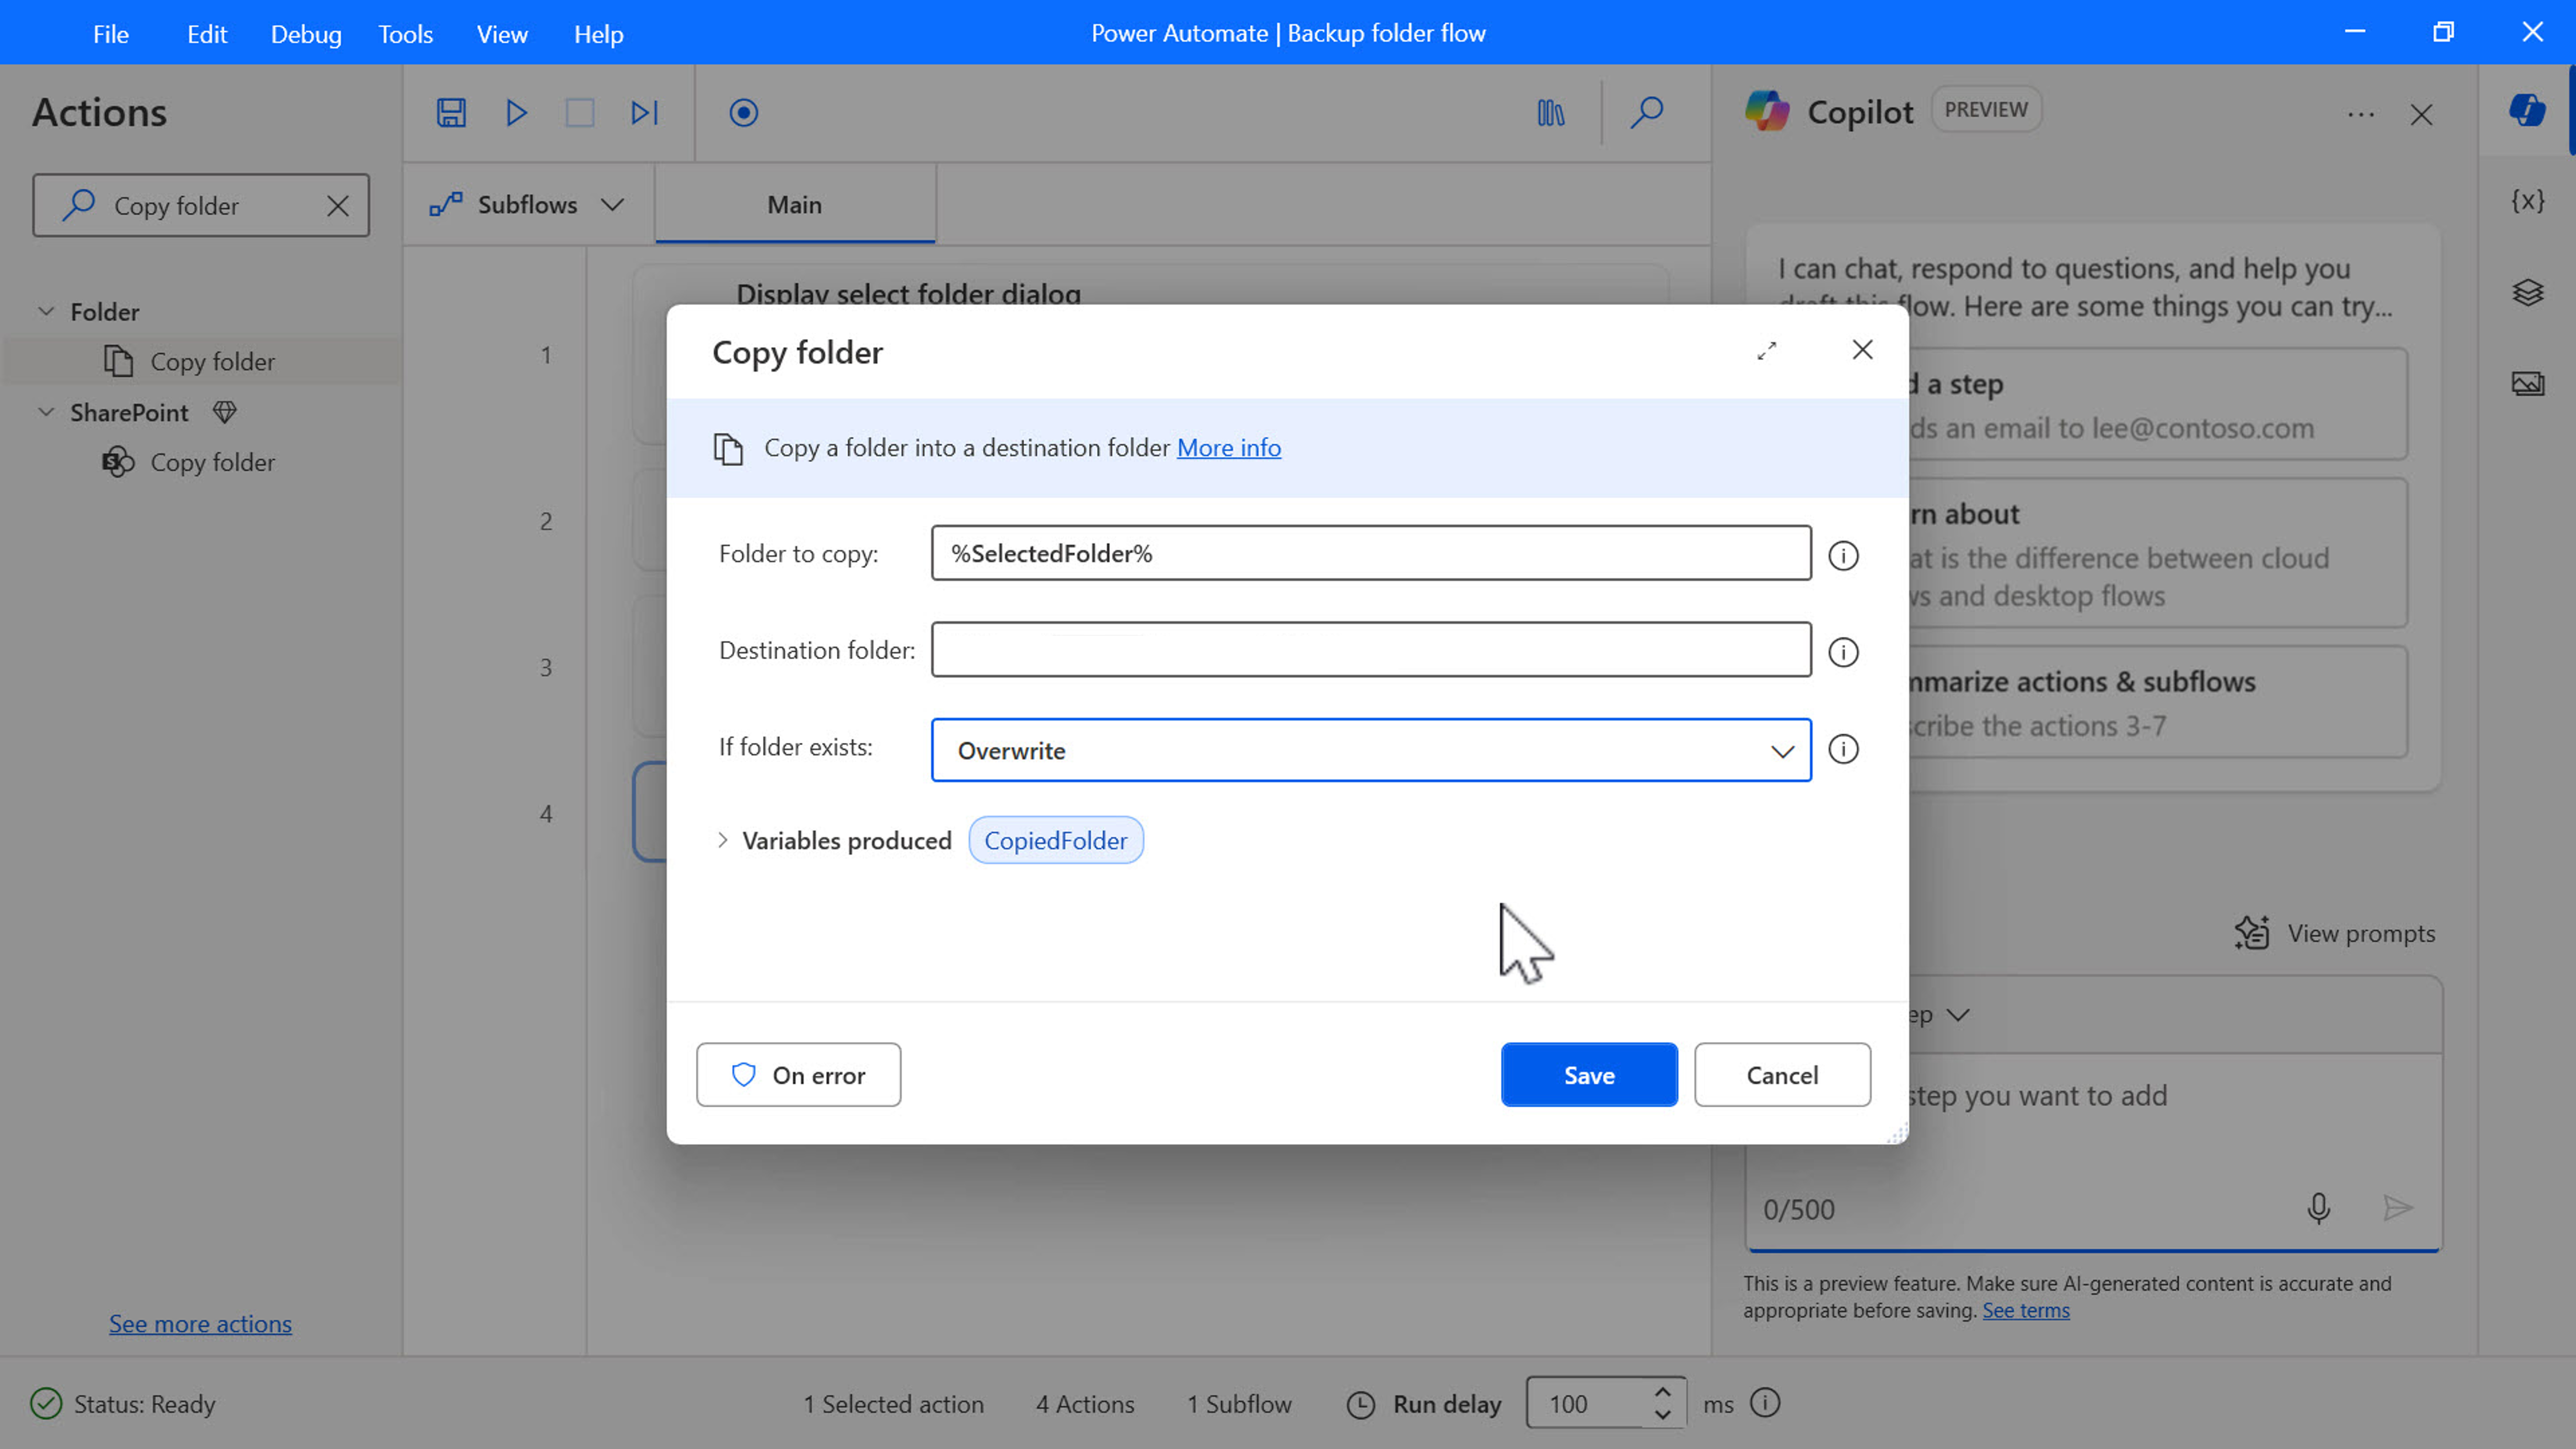The image size is (2576, 1449).
Task: Save the flow using the floppy disk icon
Action: (x=450, y=113)
